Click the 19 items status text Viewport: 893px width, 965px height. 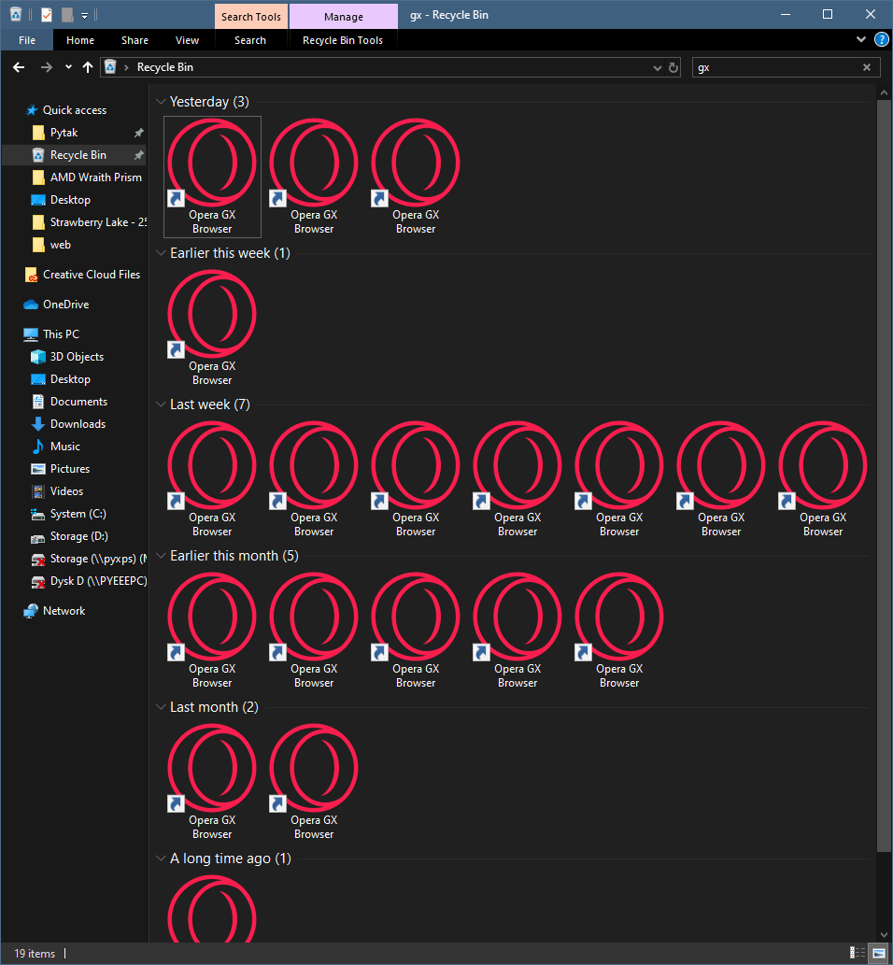click(35, 953)
